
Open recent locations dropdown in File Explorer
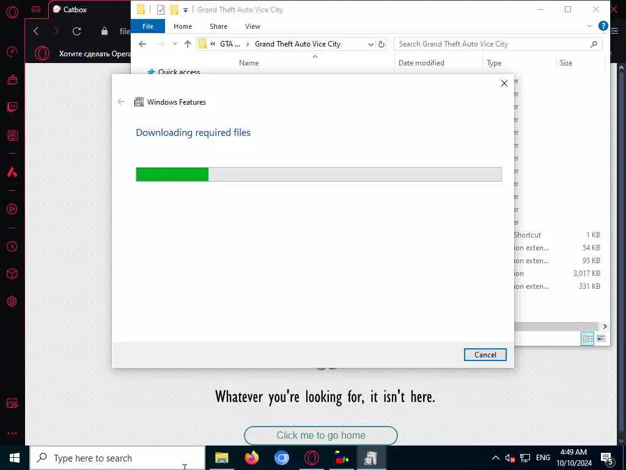[x=175, y=44]
